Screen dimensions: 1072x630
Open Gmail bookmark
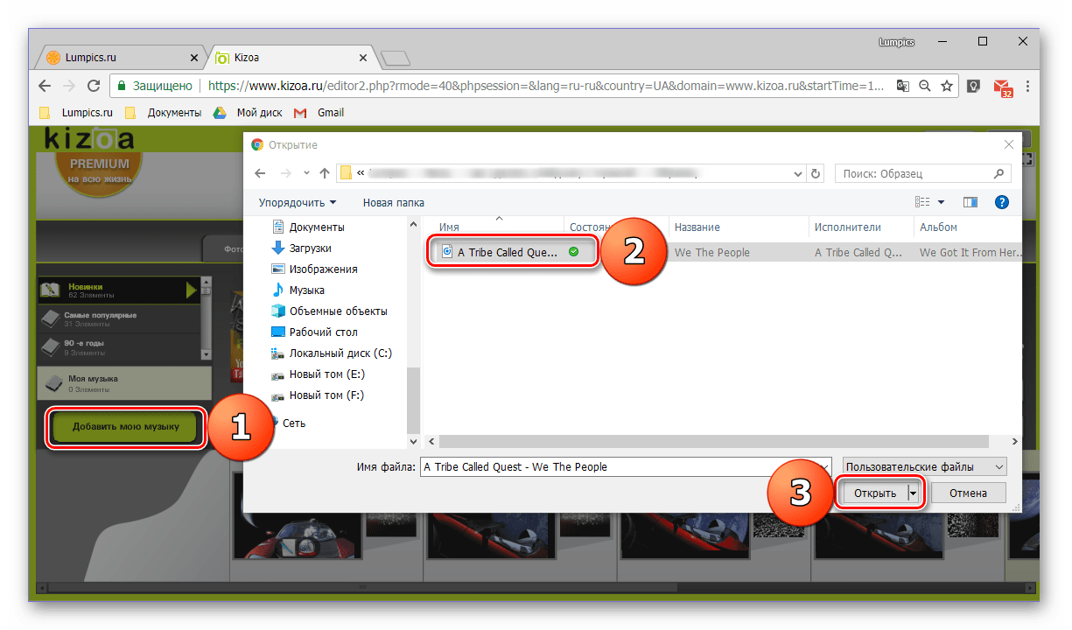click(x=319, y=112)
